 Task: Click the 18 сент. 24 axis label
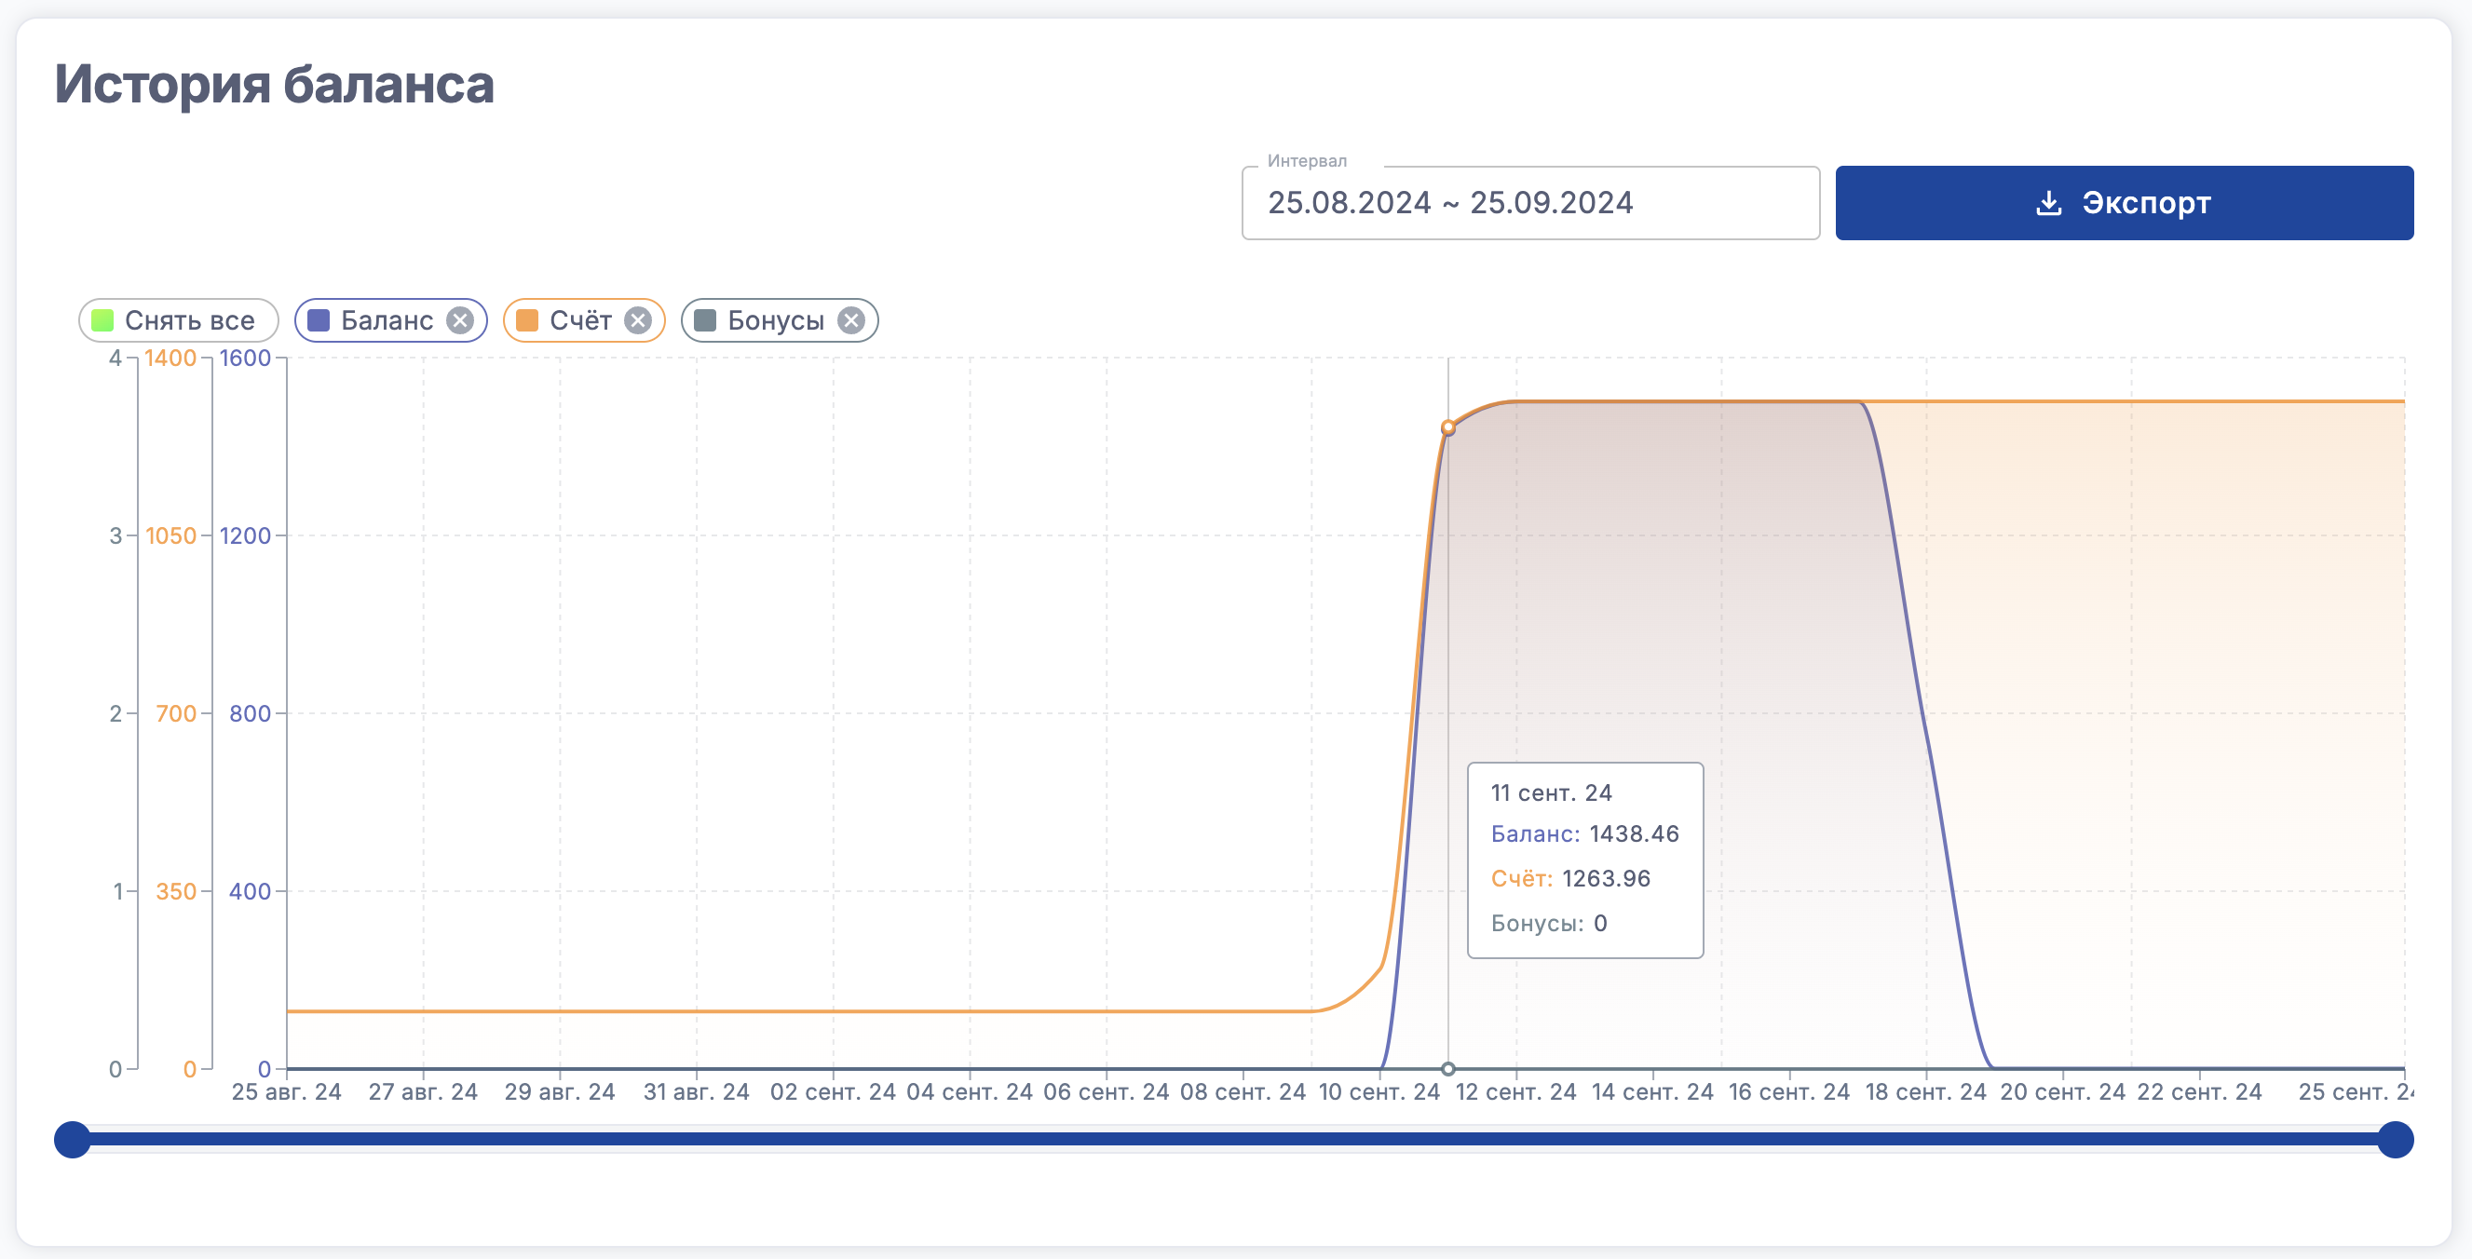1925,1092
